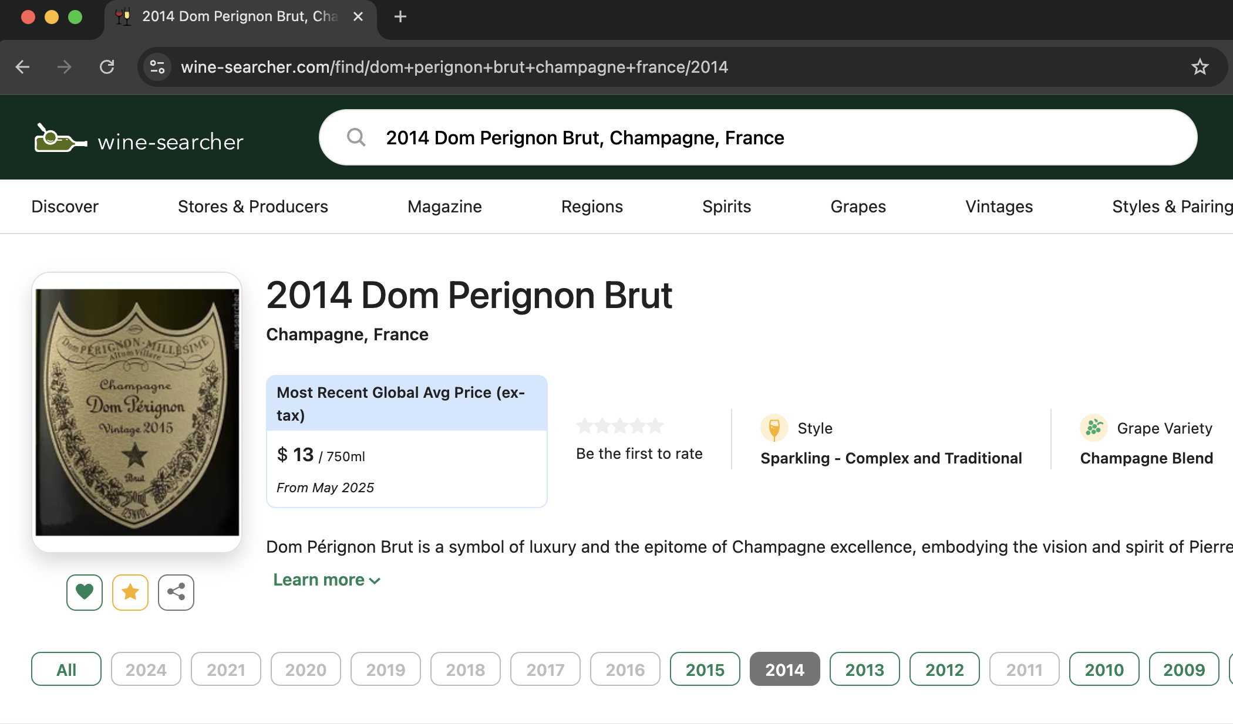Screen dimensions: 1233x724
Task: Open Stores & Producers menu
Action: tap(253, 207)
